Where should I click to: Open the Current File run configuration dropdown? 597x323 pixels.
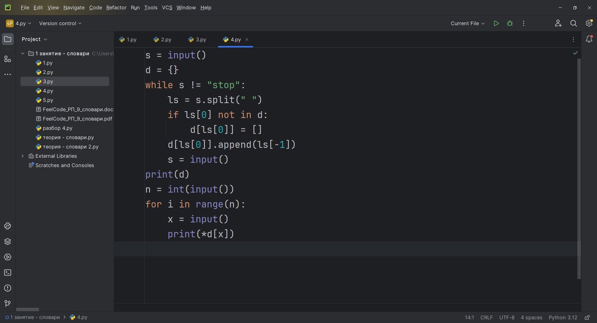[x=467, y=23]
